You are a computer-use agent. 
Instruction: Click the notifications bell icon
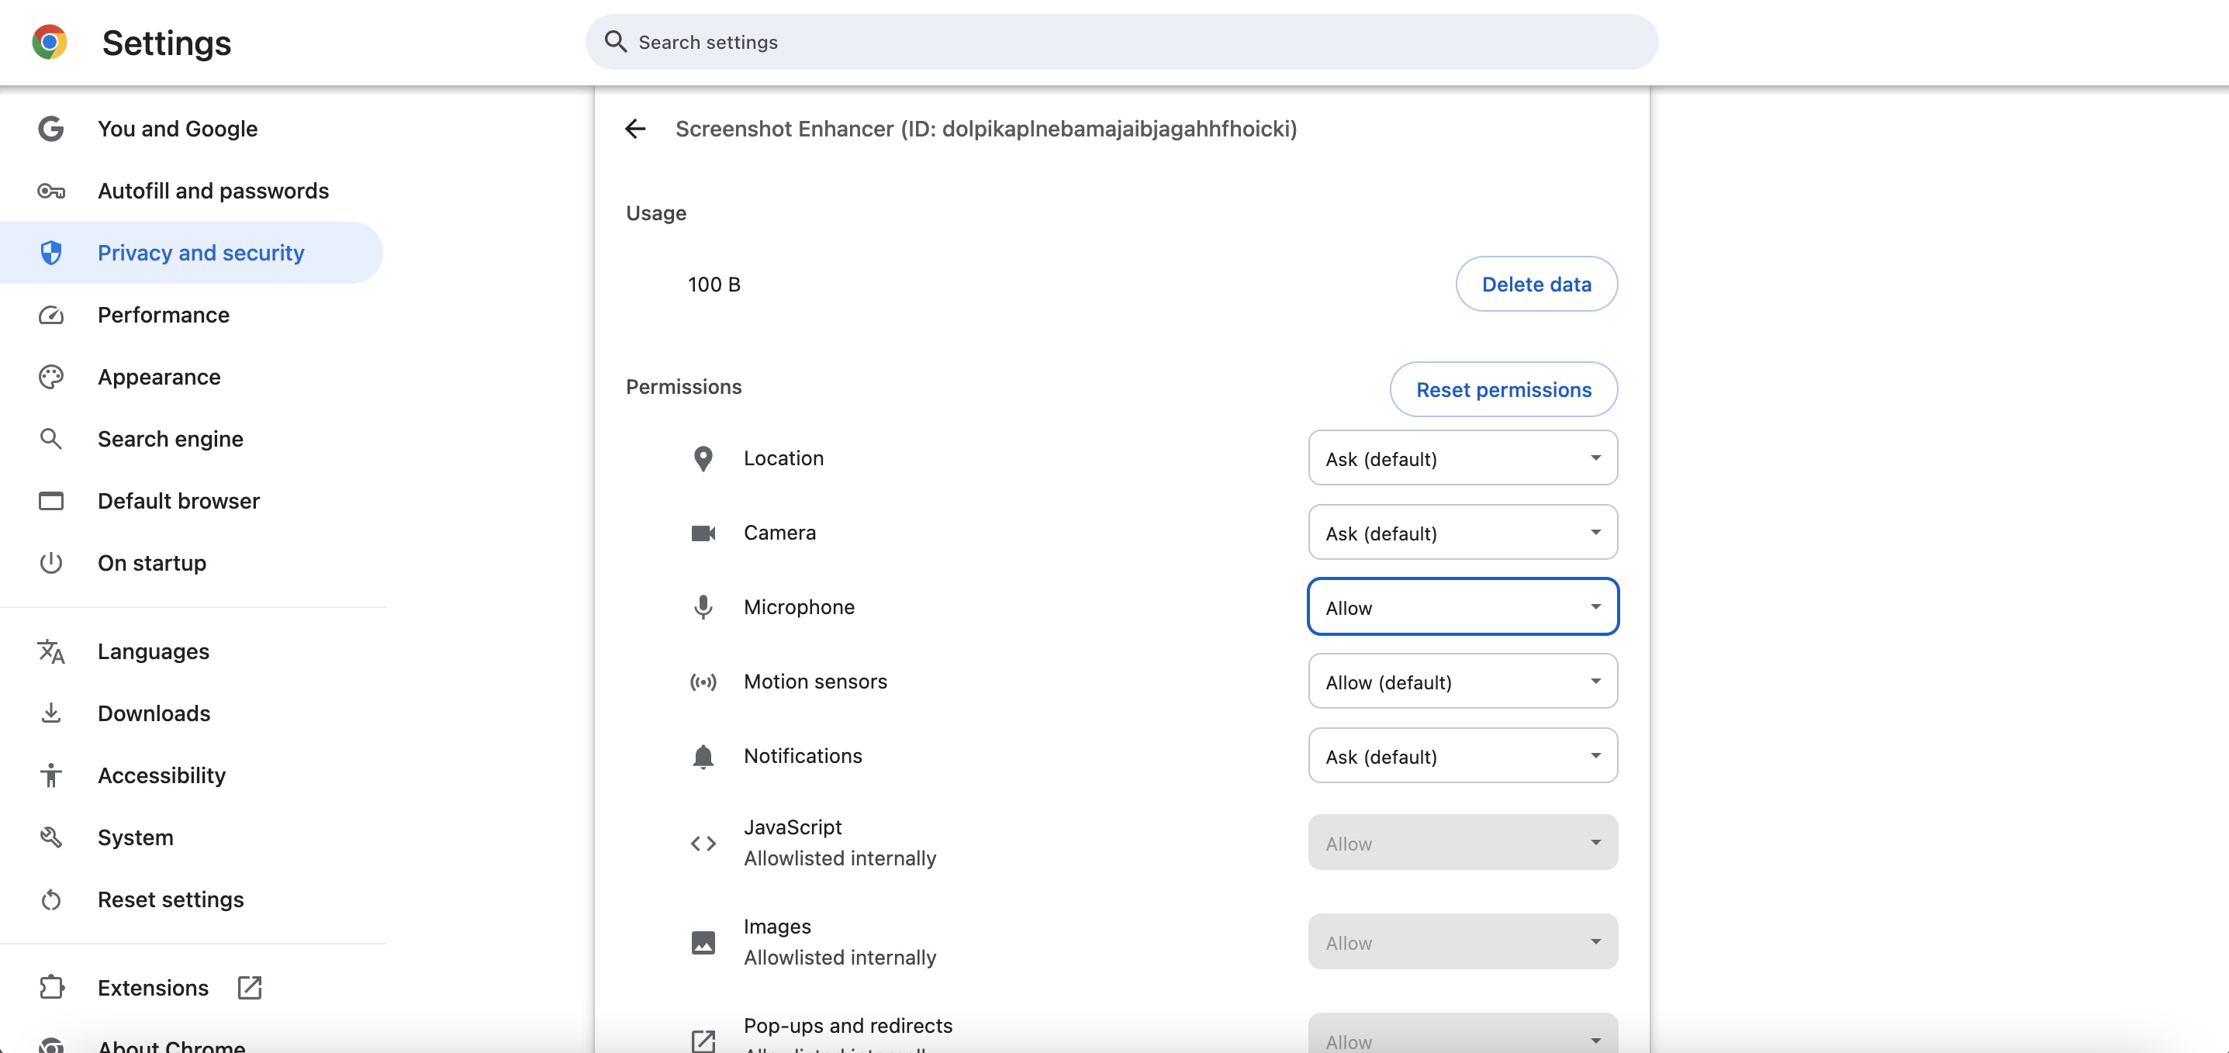point(703,756)
